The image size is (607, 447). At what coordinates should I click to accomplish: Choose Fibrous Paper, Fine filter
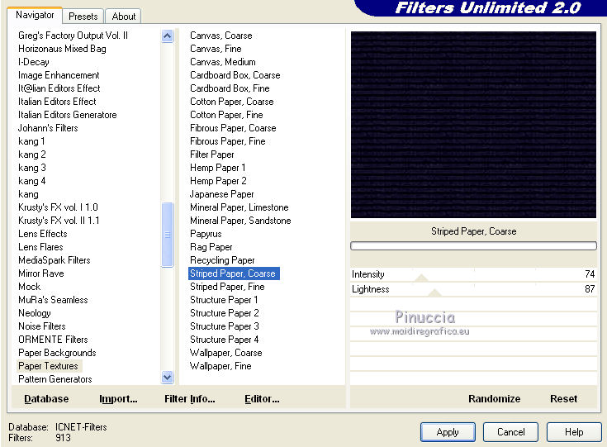click(x=228, y=141)
